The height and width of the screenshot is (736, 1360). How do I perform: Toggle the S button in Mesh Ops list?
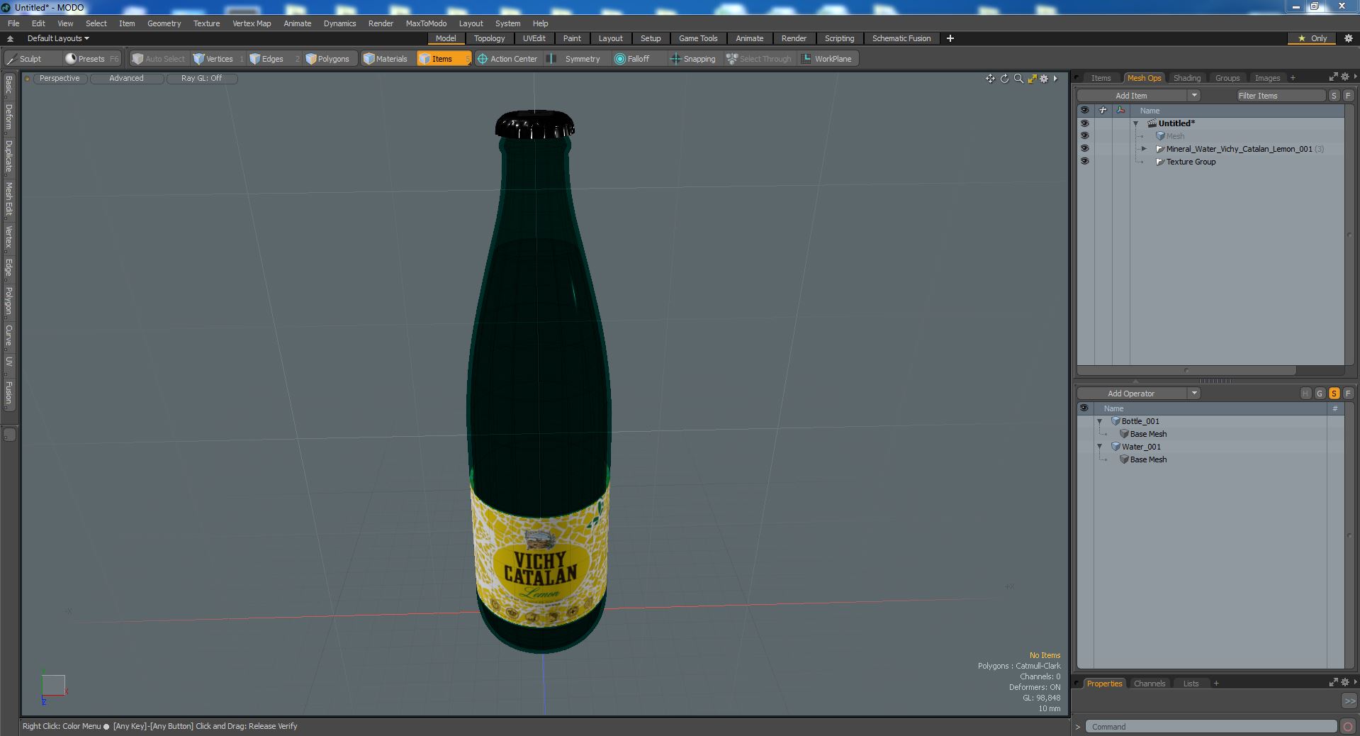(1334, 394)
